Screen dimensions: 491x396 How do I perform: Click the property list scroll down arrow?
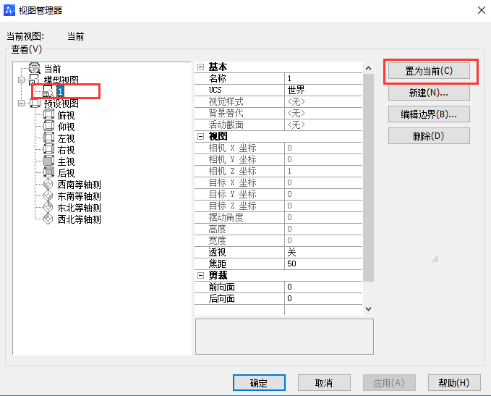[368, 308]
